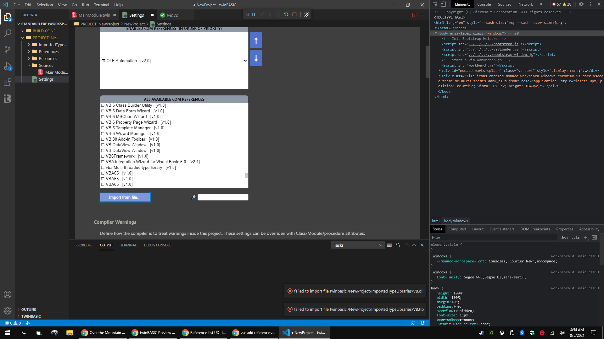Select the inspect element icon in DevTools
Viewport: 604px width, 339px height.
tap(435, 4)
